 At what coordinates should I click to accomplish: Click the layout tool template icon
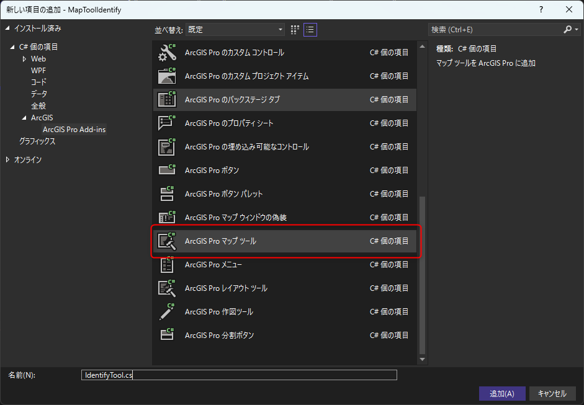[167, 288]
